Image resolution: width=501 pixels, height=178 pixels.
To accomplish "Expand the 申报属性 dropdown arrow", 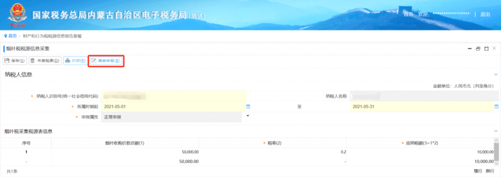I will coord(247,115).
